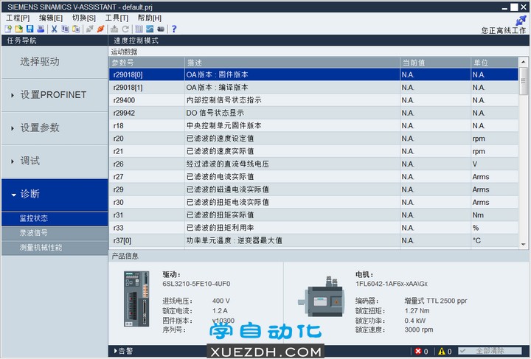Click motor order number 1FL6042-1AF6x-xAA\Gx
Image resolution: width=531 pixels, height=359 pixels.
tap(392, 284)
